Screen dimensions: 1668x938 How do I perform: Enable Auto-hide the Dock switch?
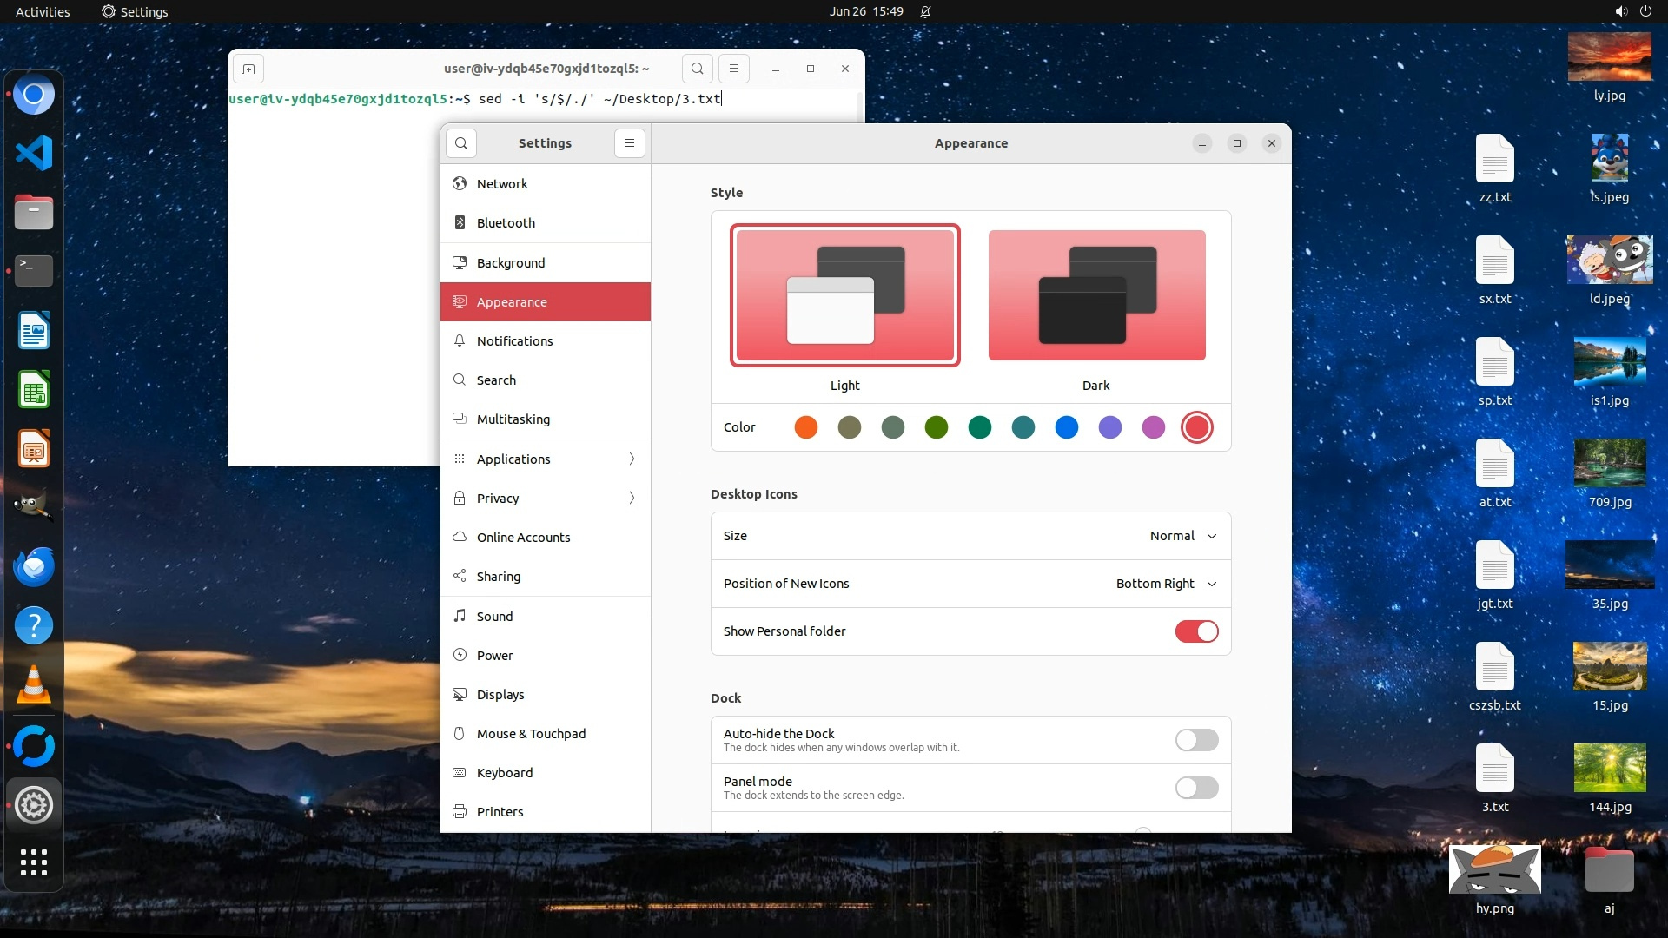point(1196,740)
